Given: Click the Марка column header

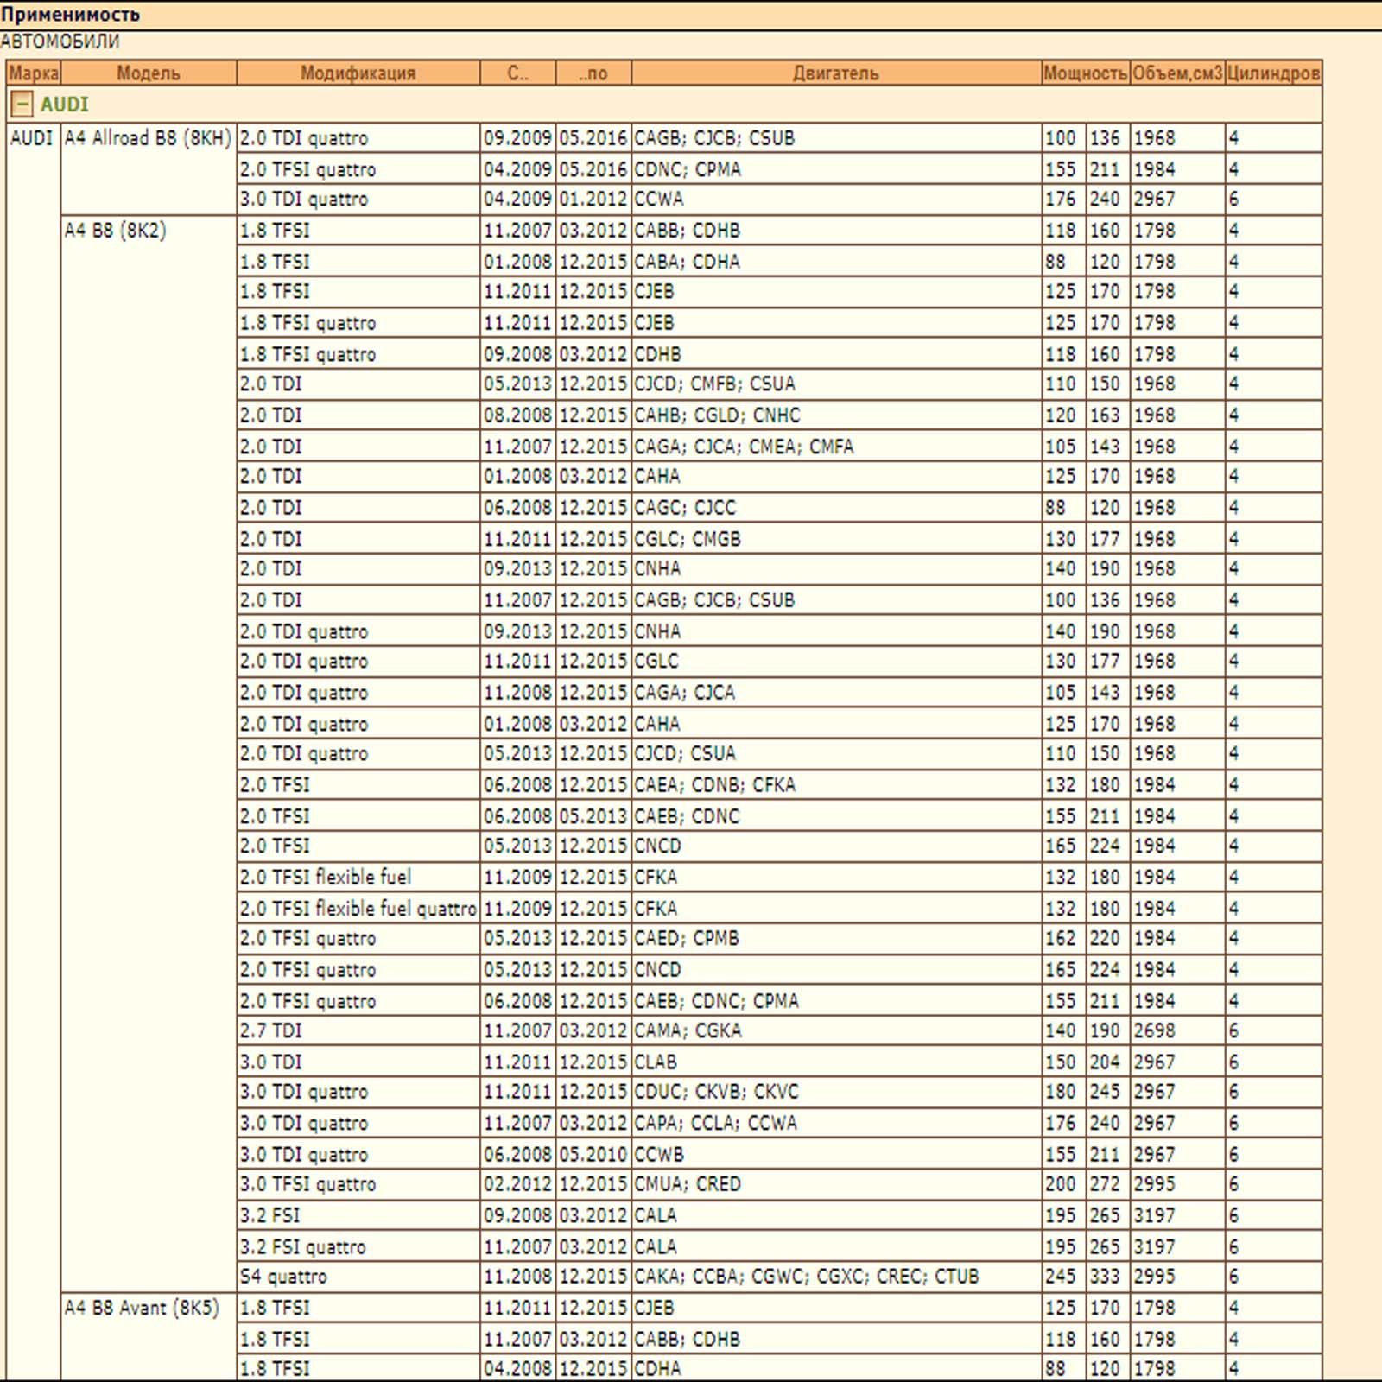Looking at the screenshot, I should (x=34, y=73).
